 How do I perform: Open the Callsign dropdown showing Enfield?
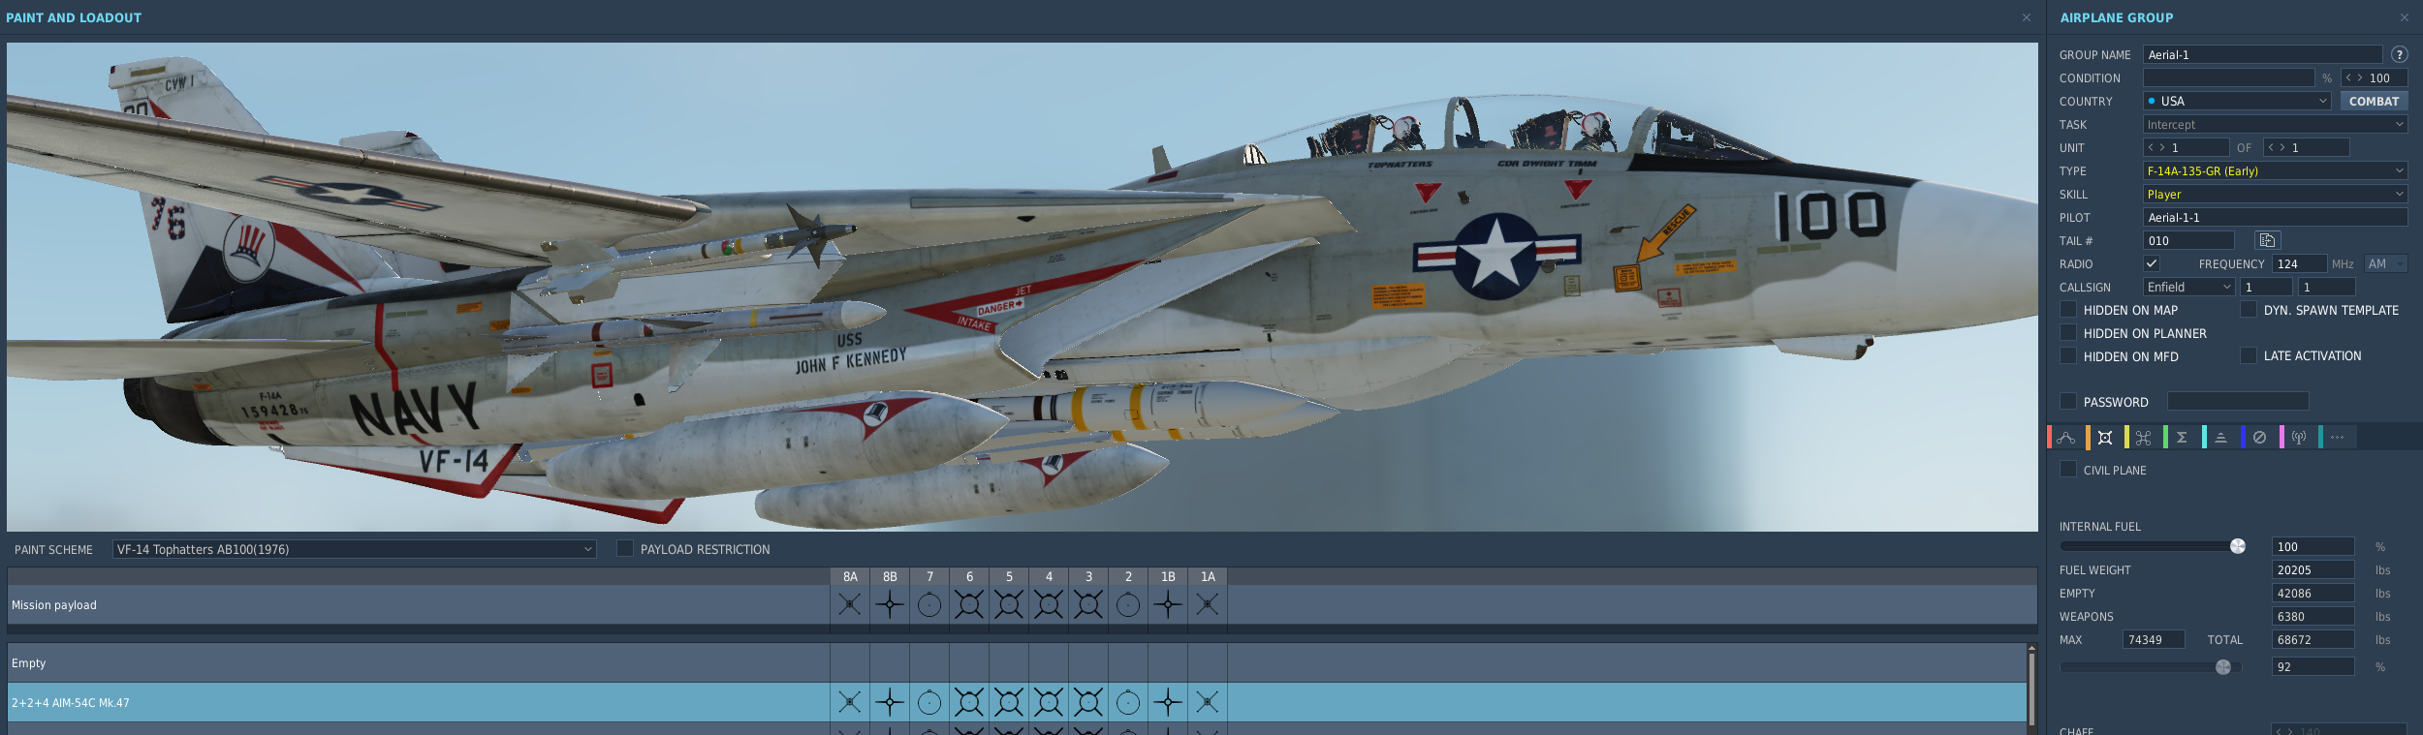2188,287
